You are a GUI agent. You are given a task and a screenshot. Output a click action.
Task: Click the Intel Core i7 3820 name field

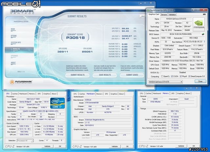click(x=33, y=99)
